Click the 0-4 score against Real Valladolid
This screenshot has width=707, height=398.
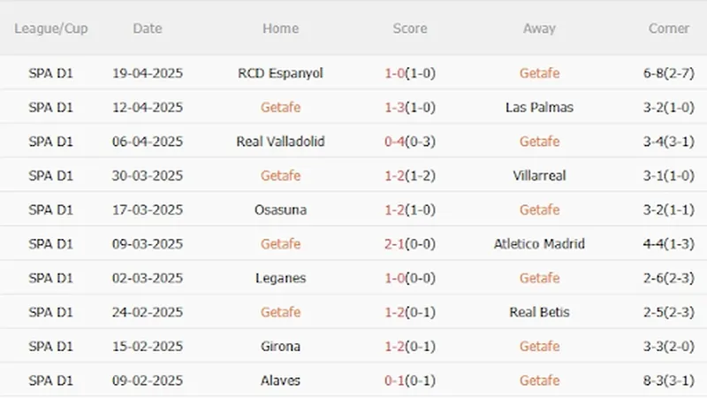(394, 142)
